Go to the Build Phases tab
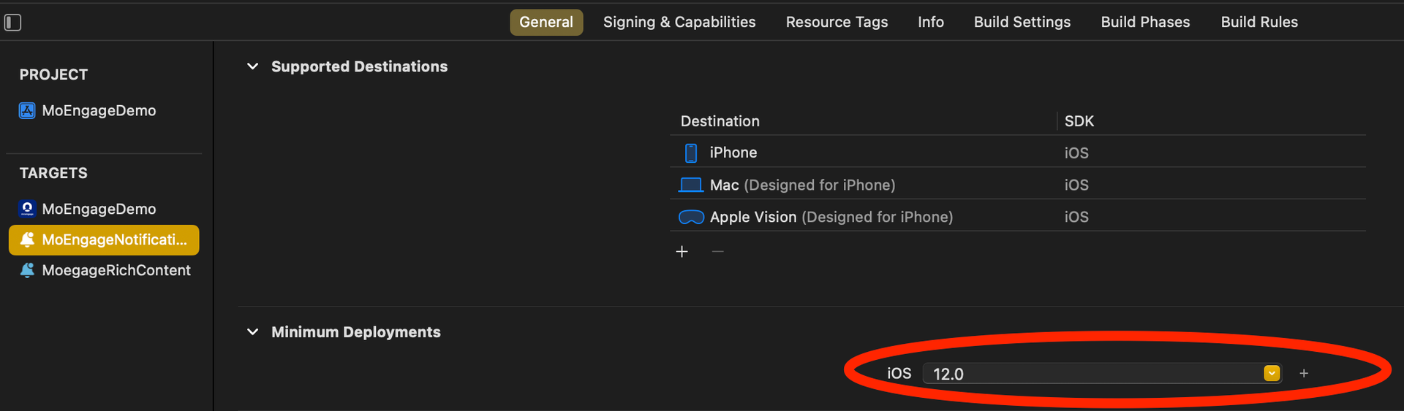 pyautogui.click(x=1145, y=23)
